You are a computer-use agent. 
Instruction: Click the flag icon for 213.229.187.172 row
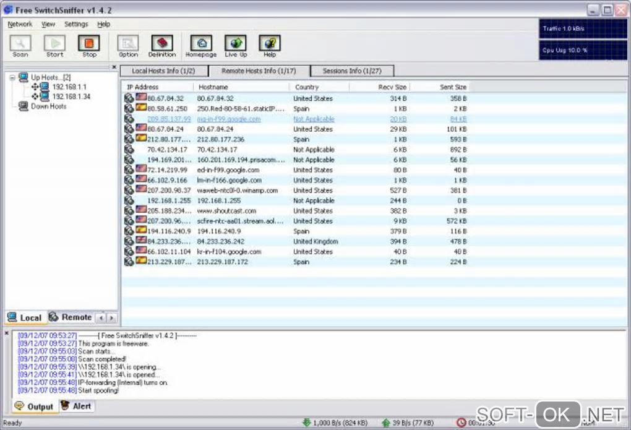[x=141, y=260]
